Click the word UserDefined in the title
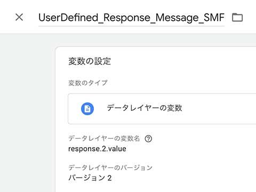This screenshot has height=192, width=256. 68,18
